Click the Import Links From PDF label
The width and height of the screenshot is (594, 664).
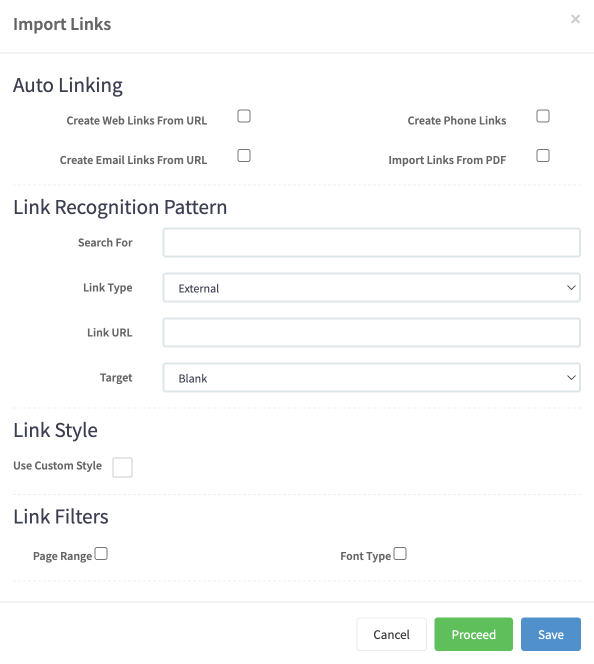[x=447, y=160]
